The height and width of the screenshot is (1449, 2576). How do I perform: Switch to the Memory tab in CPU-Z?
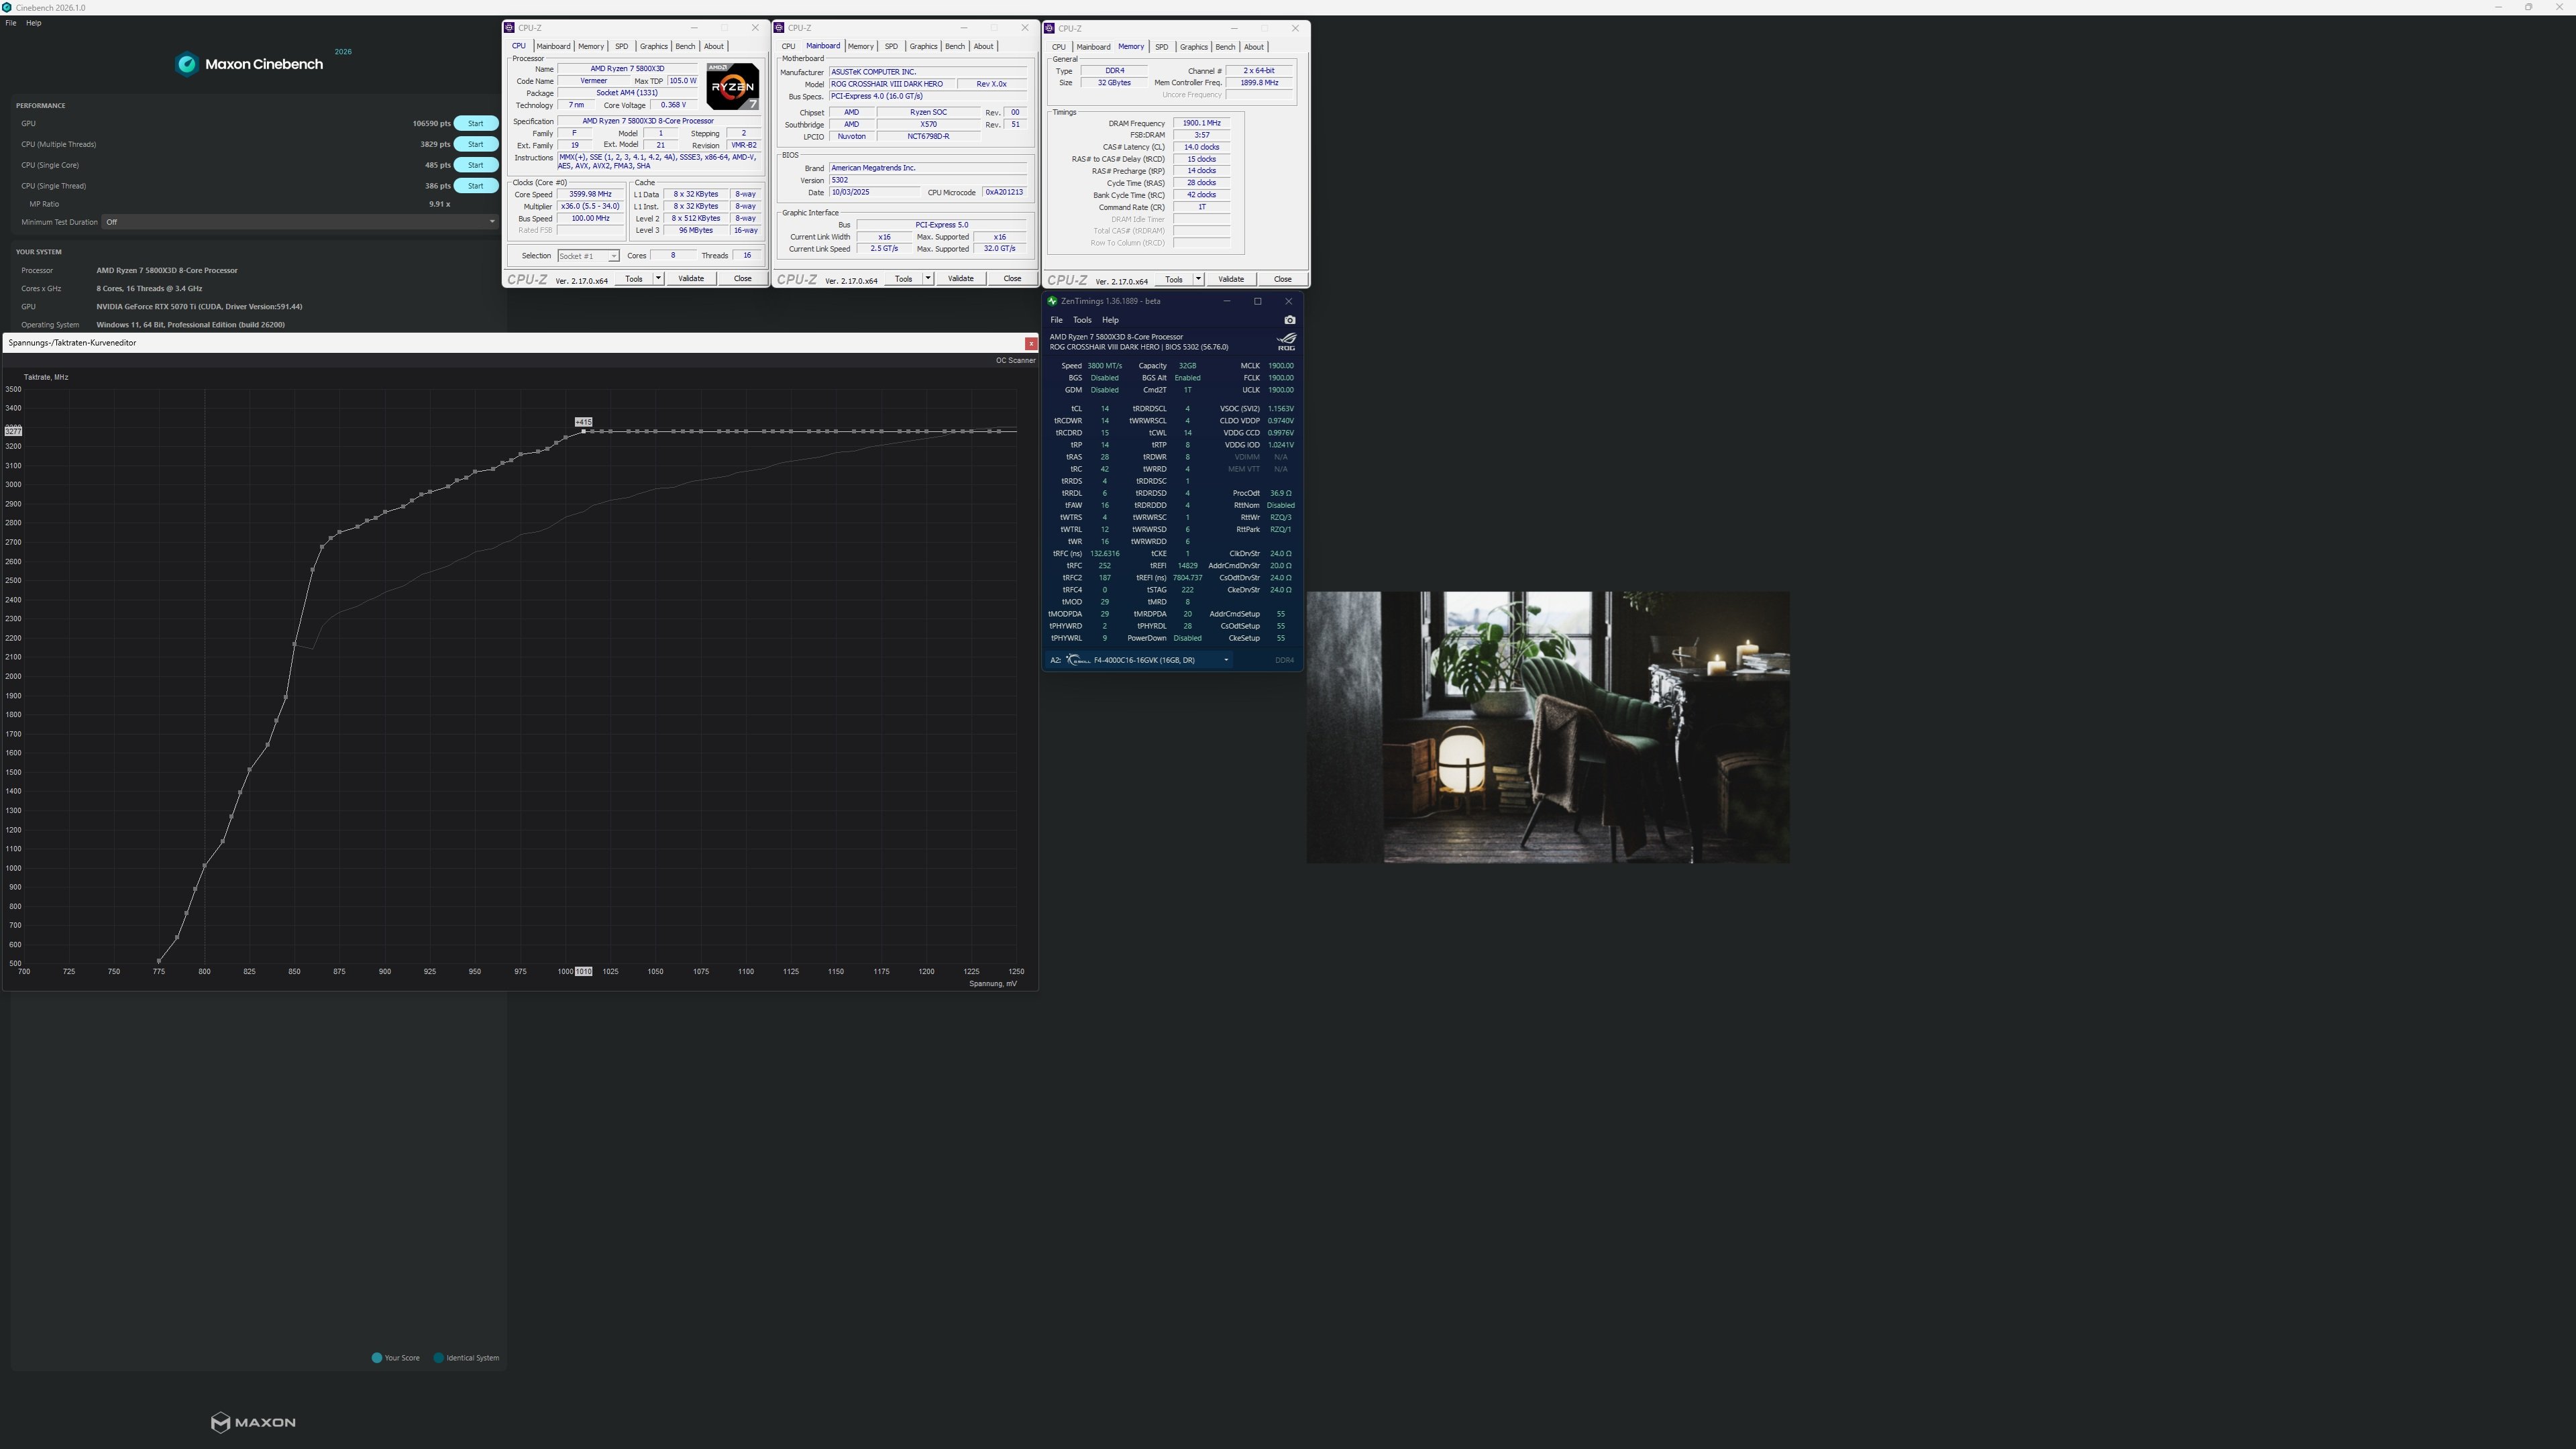tap(590, 46)
